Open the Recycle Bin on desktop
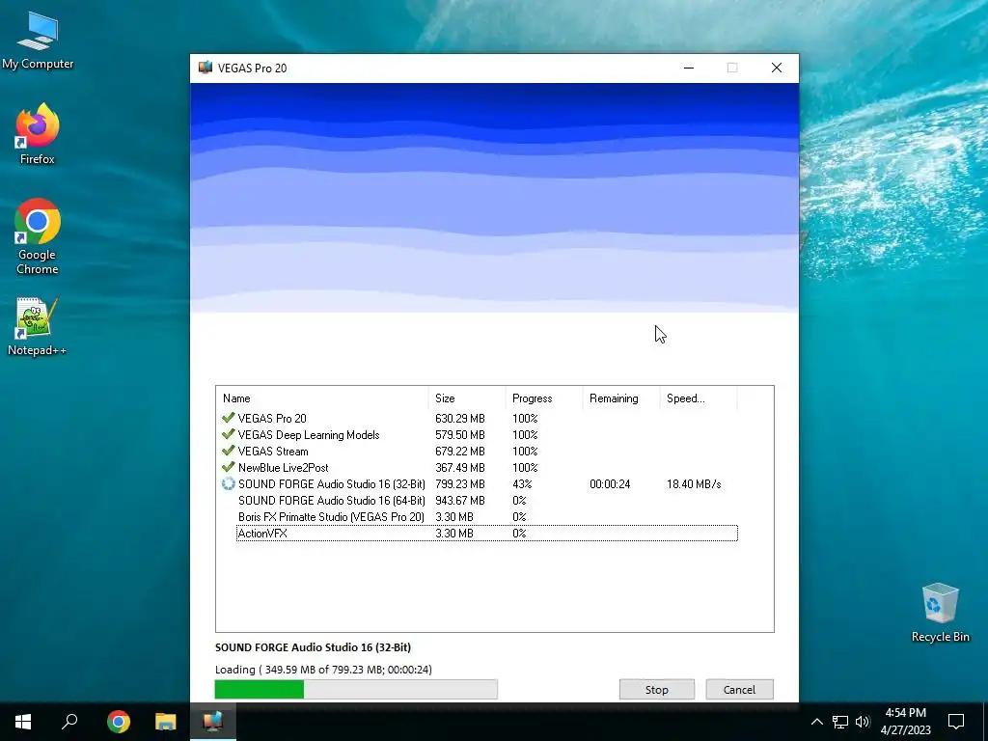This screenshot has height=741, width=988. tap(940, 613)
